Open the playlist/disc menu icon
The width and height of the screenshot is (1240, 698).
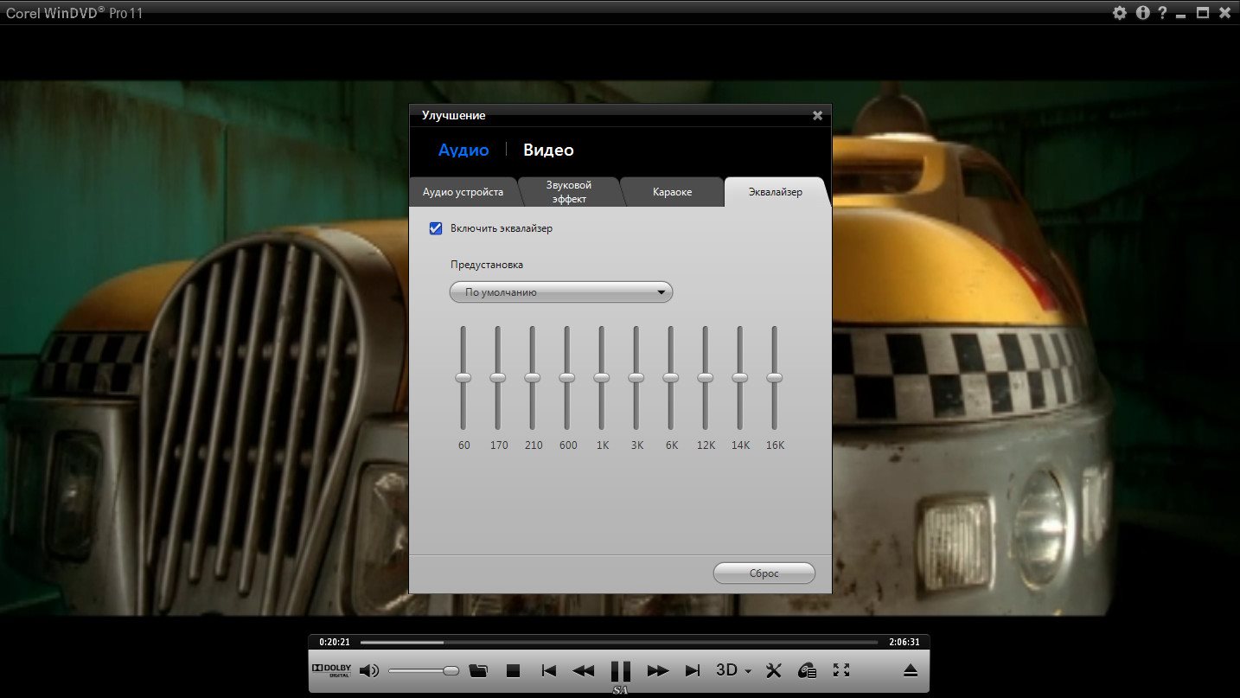[x=807, y=670]
